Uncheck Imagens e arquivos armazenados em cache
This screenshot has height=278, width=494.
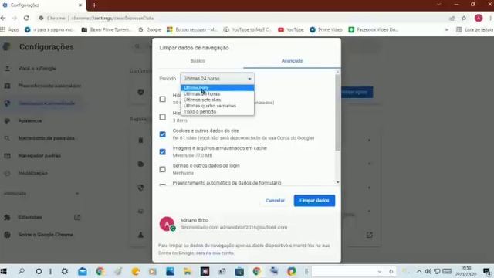click(x=163, y=152)
